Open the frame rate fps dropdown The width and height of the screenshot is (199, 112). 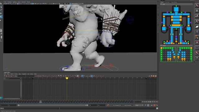(x=139, y=105)
